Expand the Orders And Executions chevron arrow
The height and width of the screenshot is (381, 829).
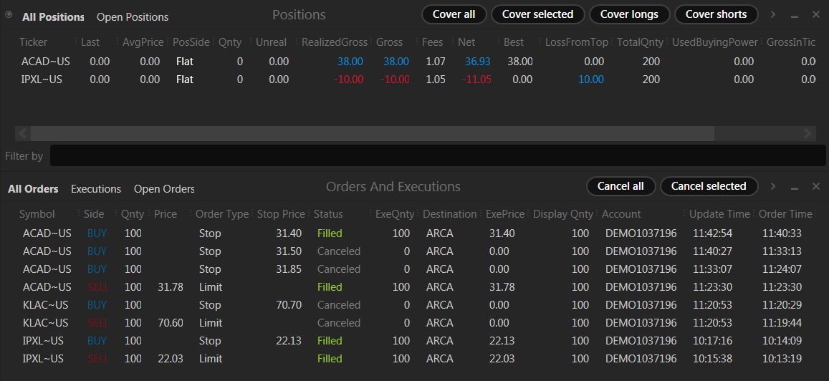point(773,186)
